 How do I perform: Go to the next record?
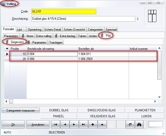[74, 125]
